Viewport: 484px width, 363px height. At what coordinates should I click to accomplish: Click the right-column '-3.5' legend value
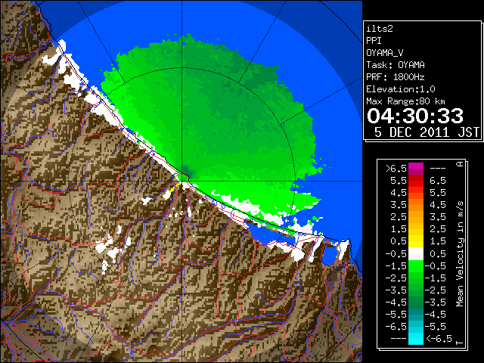pyautogui.click(x=436, y=302)
